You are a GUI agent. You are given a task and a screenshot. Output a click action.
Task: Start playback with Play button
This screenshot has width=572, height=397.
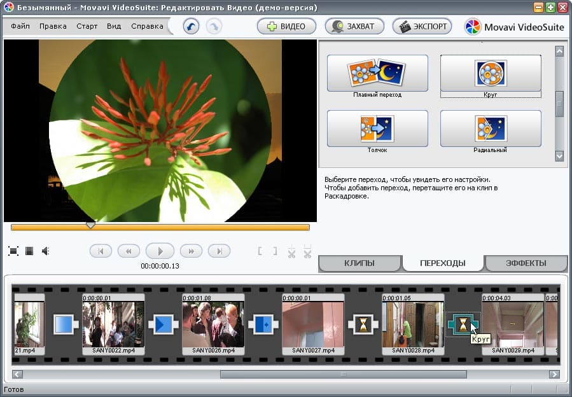[x=160, y=251]
